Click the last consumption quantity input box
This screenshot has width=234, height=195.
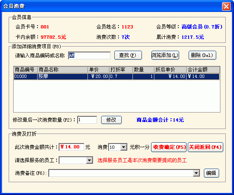pos(87,120)
